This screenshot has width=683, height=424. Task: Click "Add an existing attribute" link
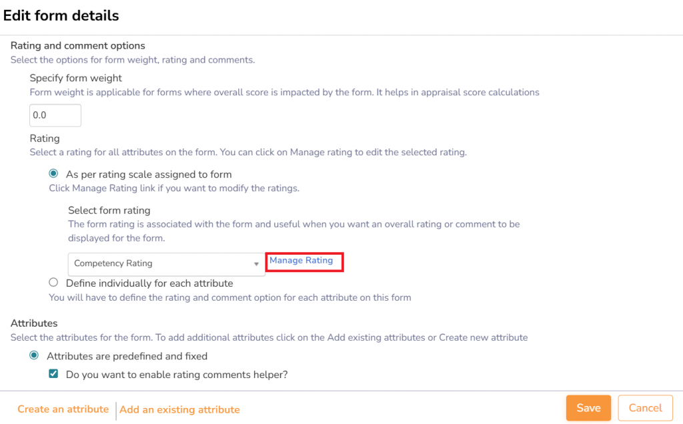179,410
